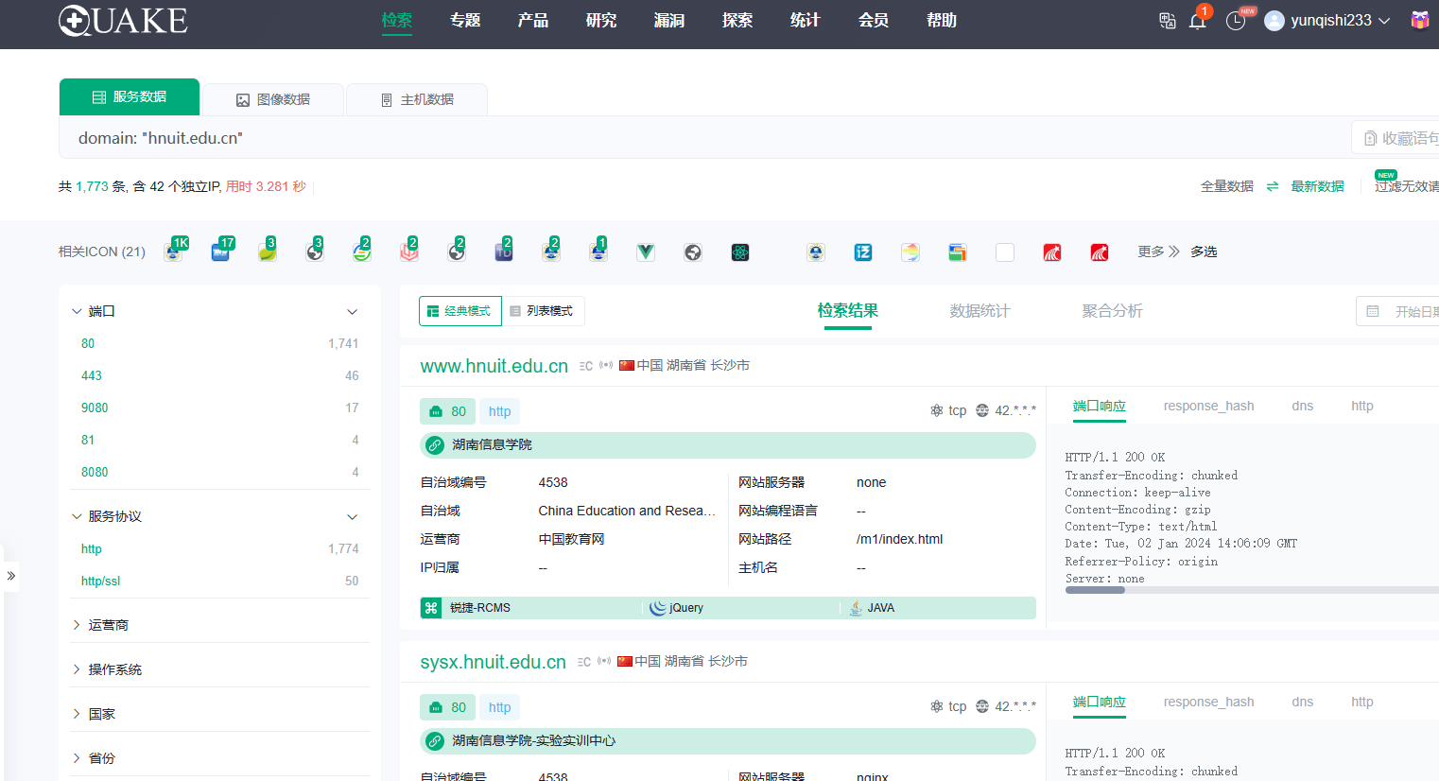
Task: Click response horizontal scrollbar for www.hnuit.edu.cn
Action: [x=1095, y=590]
